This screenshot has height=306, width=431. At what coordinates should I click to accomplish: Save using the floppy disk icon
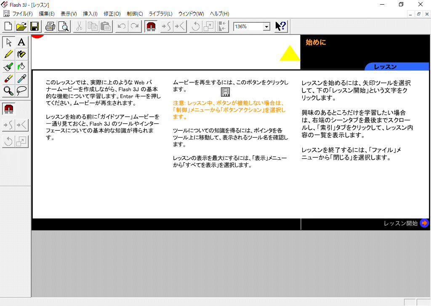click(x=35, y=26)
